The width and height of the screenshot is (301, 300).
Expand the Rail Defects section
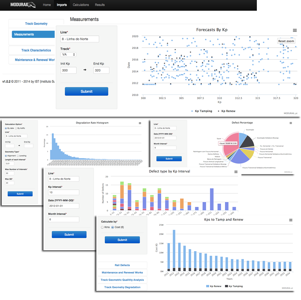pos(122,265)
